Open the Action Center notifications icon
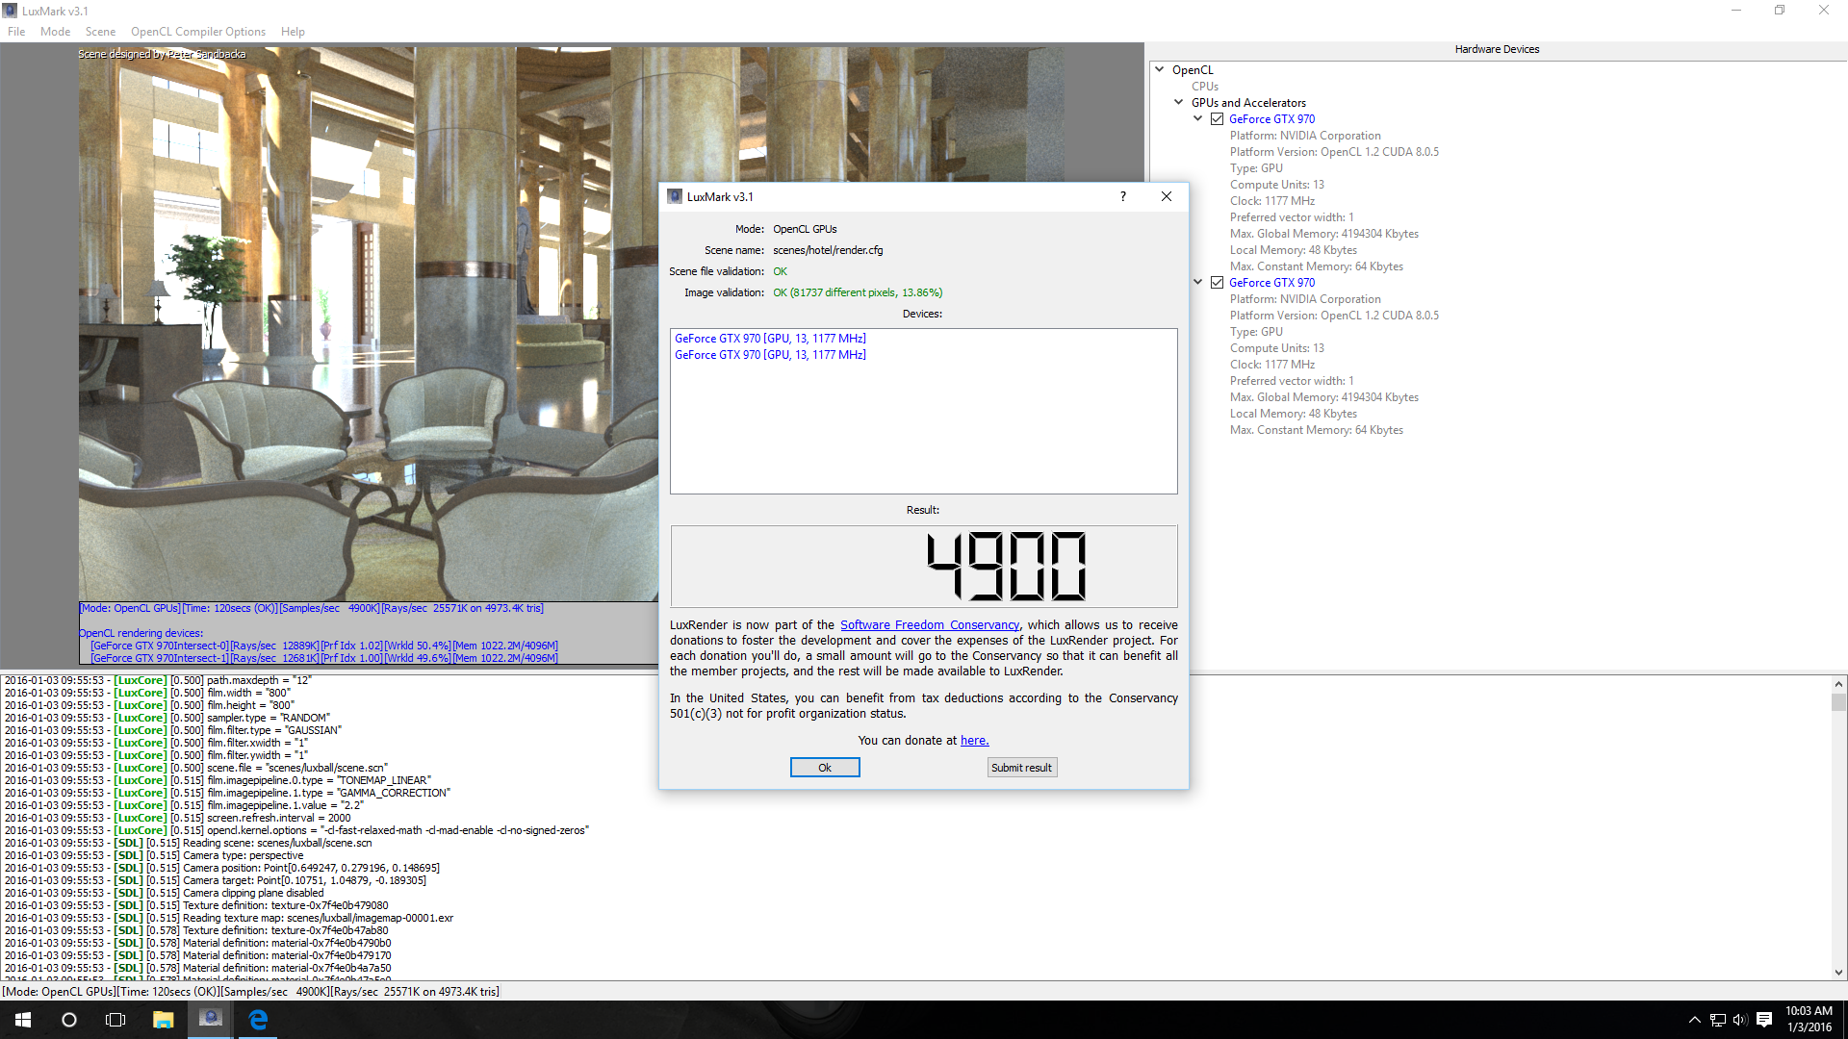This screenshot has height=1039, width=1848. pos(1764,1020)
